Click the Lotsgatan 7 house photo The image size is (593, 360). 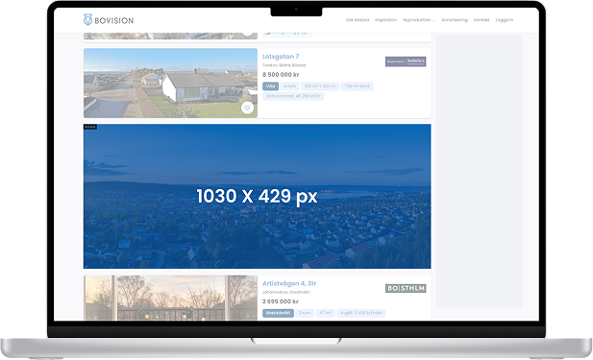(x=170, y=84)
